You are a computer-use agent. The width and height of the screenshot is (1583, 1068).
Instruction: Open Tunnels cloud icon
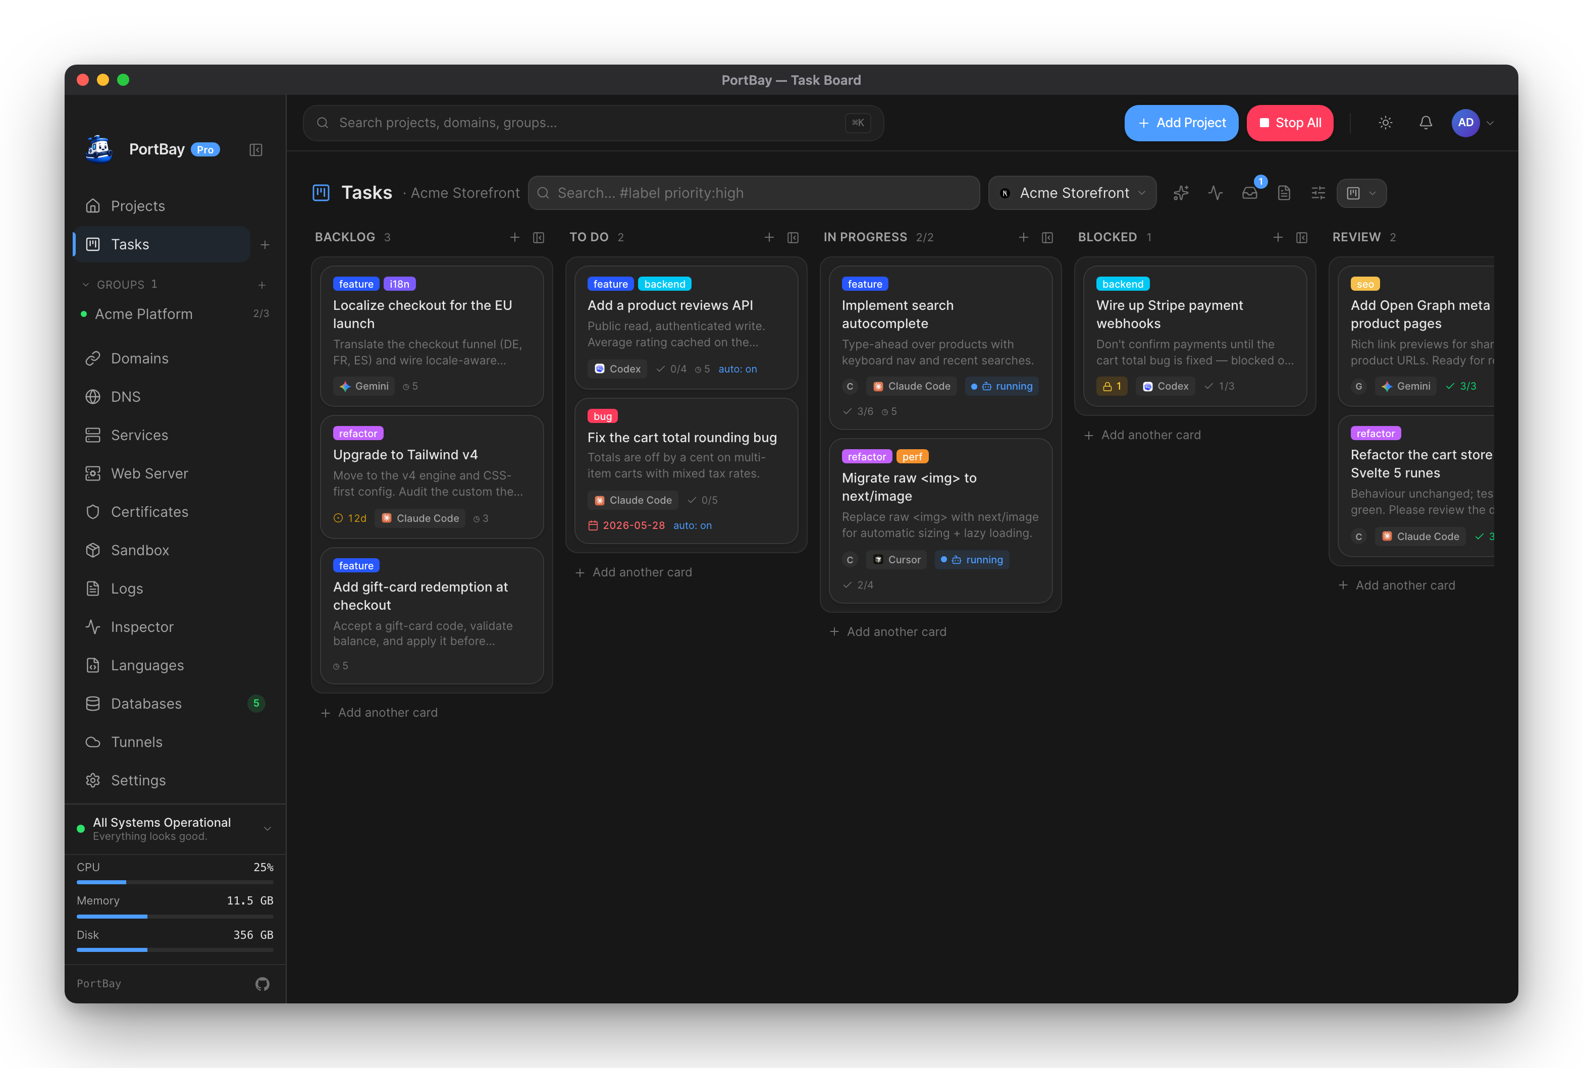pos(93,742)
